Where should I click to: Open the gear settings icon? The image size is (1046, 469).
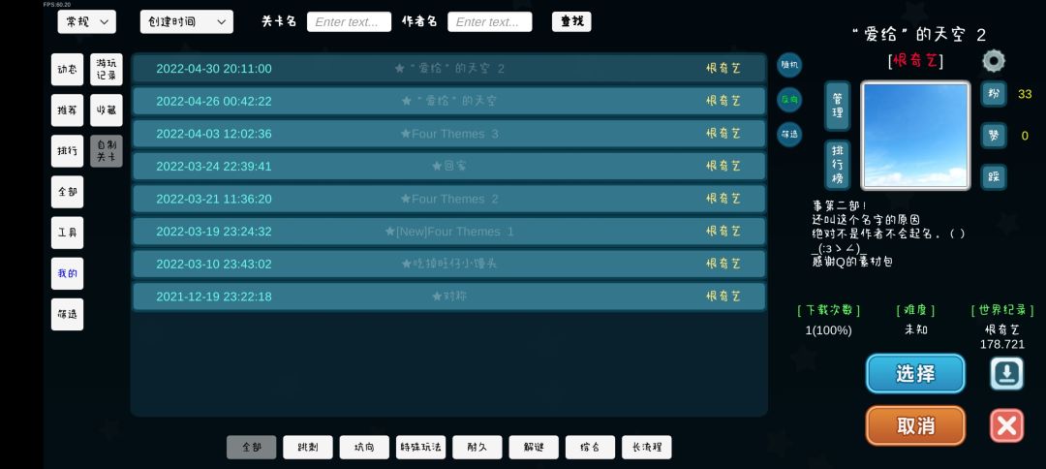tap(994, 61)
